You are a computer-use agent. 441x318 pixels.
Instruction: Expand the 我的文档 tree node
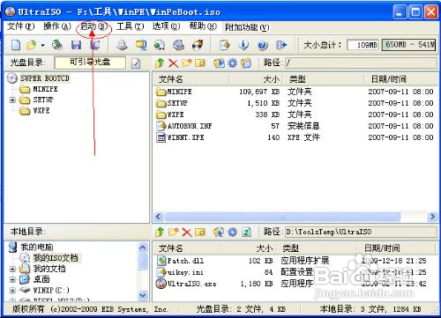[12, 269]
